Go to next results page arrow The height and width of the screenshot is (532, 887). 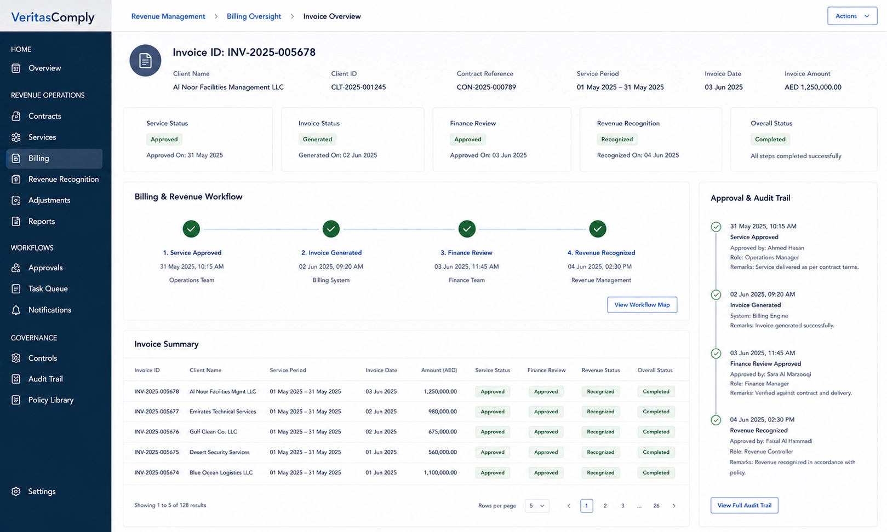(x=674, y=506)
